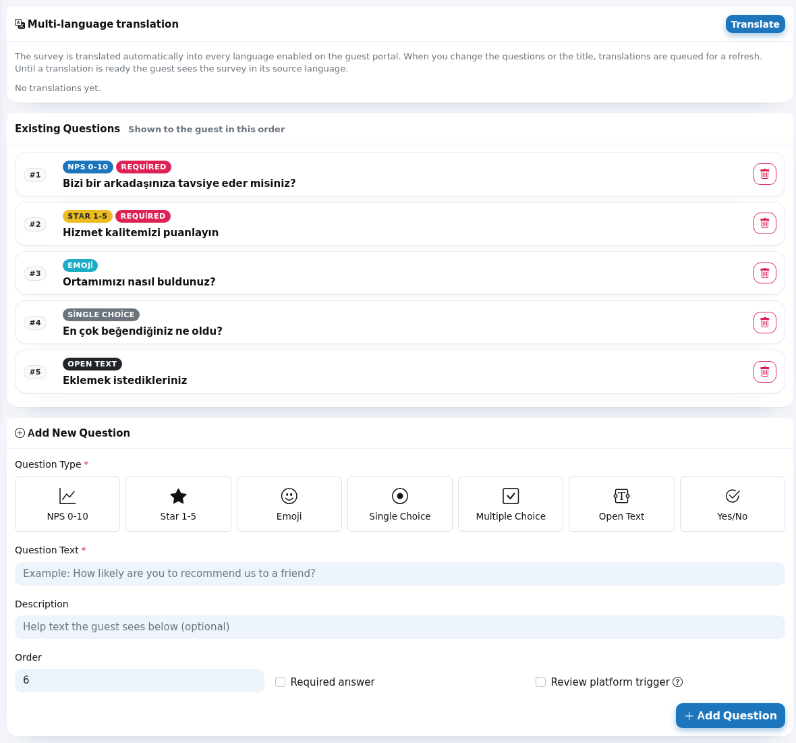Click the gray SINGLE CHOICE tag
The width and height of the screenshot is (796, 743).
click(x=101, y=314)
